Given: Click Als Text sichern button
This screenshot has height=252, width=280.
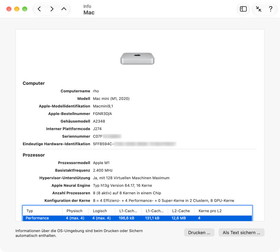Looking at the screenshot, I should pyautogui.click(x=242, y=232).
